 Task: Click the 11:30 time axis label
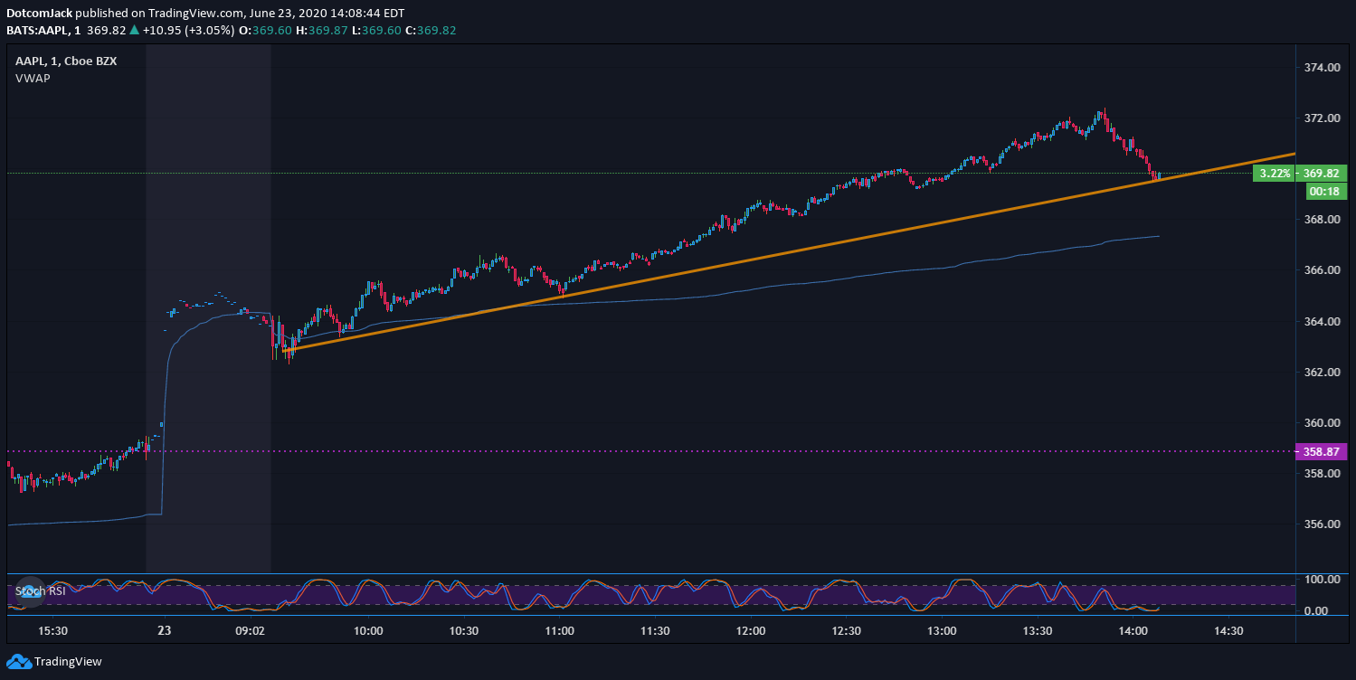point(655,631)
